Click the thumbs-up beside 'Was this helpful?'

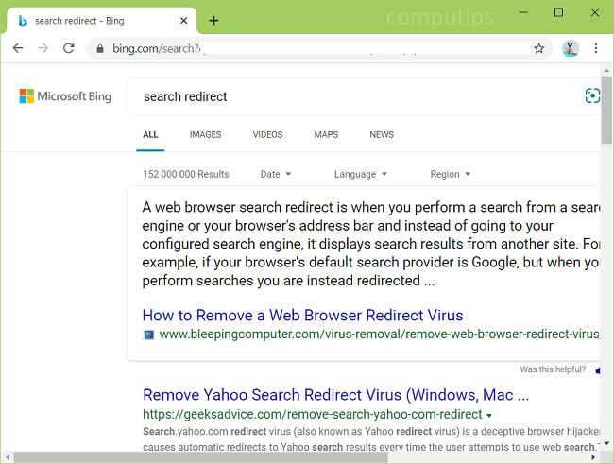pyautogui.click(x=598, y=370)
